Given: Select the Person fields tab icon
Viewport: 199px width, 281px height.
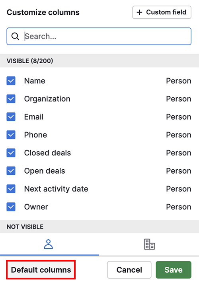Looking at the screenshot, I should (48, 244).
